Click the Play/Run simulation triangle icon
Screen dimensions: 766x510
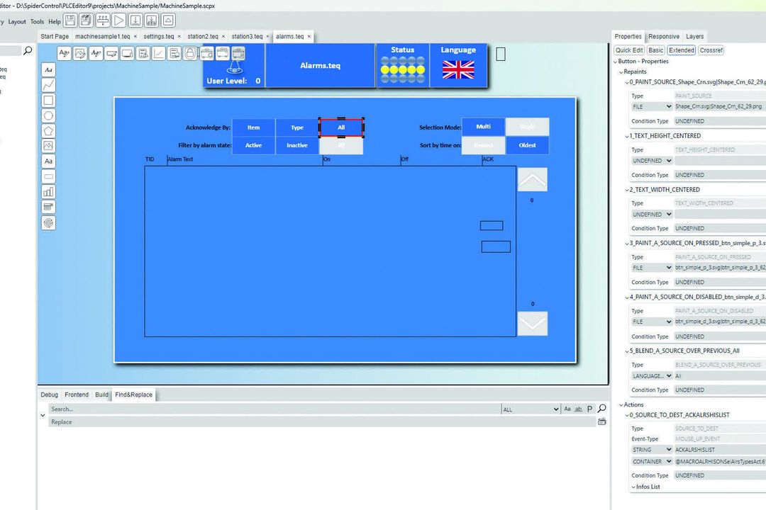tap(118, 21)
